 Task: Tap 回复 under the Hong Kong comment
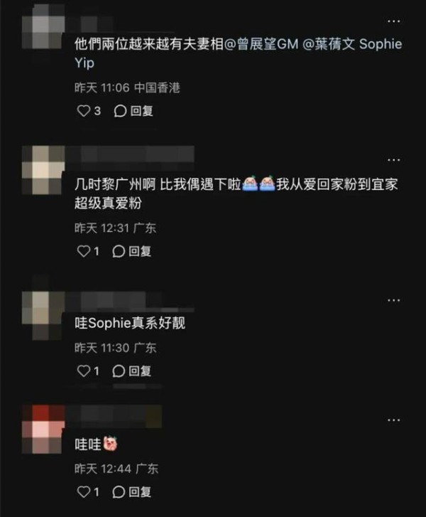[x=141, y=111]
